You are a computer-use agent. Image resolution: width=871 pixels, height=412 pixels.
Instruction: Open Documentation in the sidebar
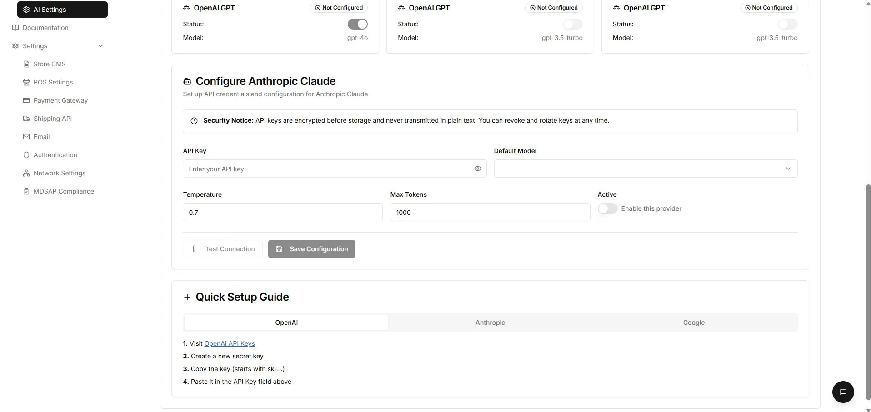[45, 28]
